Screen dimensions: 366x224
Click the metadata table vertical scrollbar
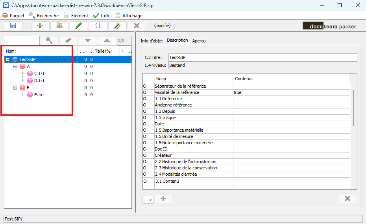tap(354, 108)
